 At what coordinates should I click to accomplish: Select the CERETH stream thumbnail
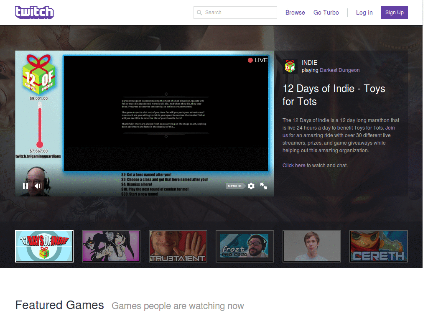[379, 246]
